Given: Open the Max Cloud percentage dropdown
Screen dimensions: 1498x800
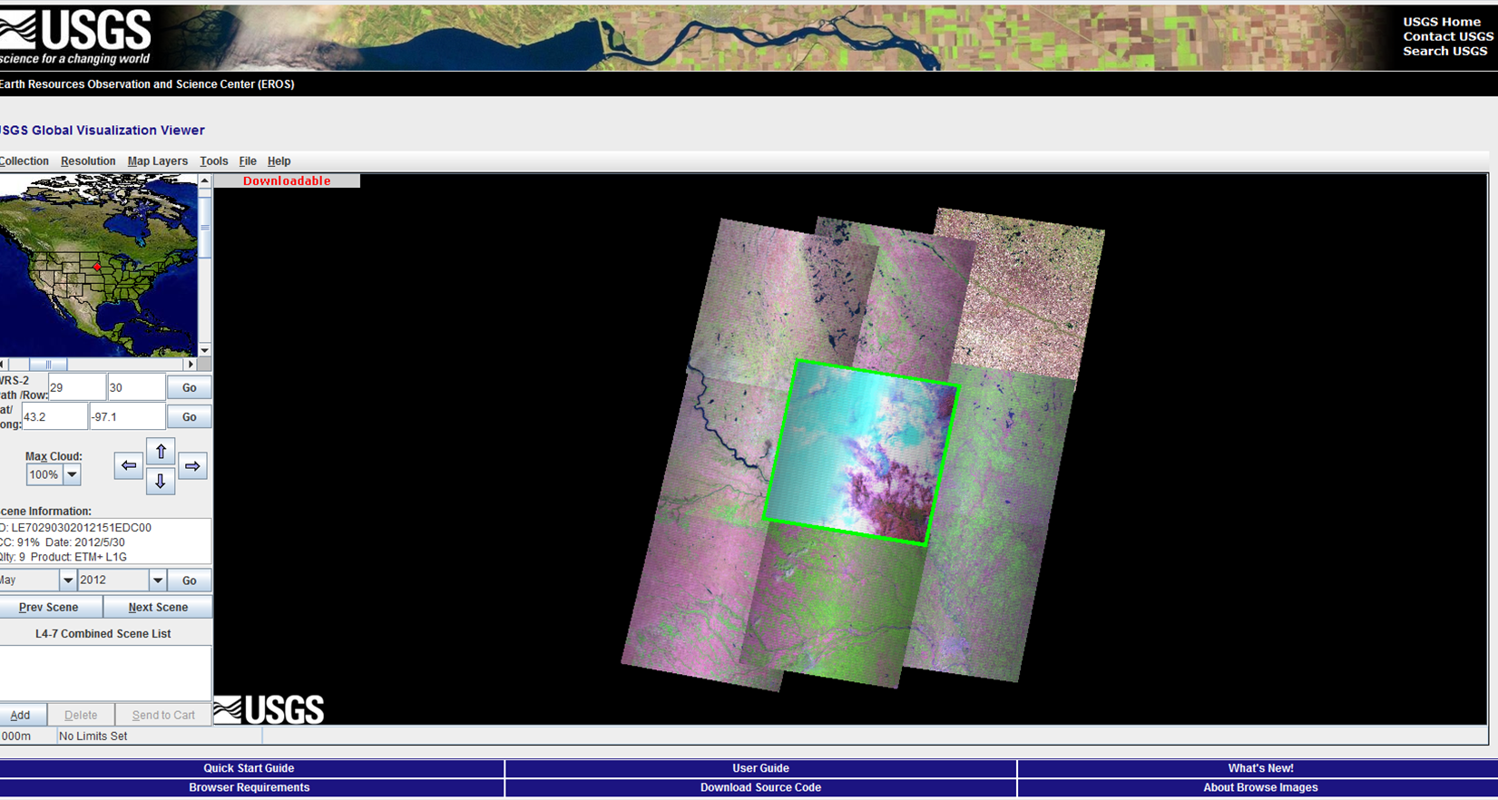Looking at the screenshot, I should tap(72, 474).
